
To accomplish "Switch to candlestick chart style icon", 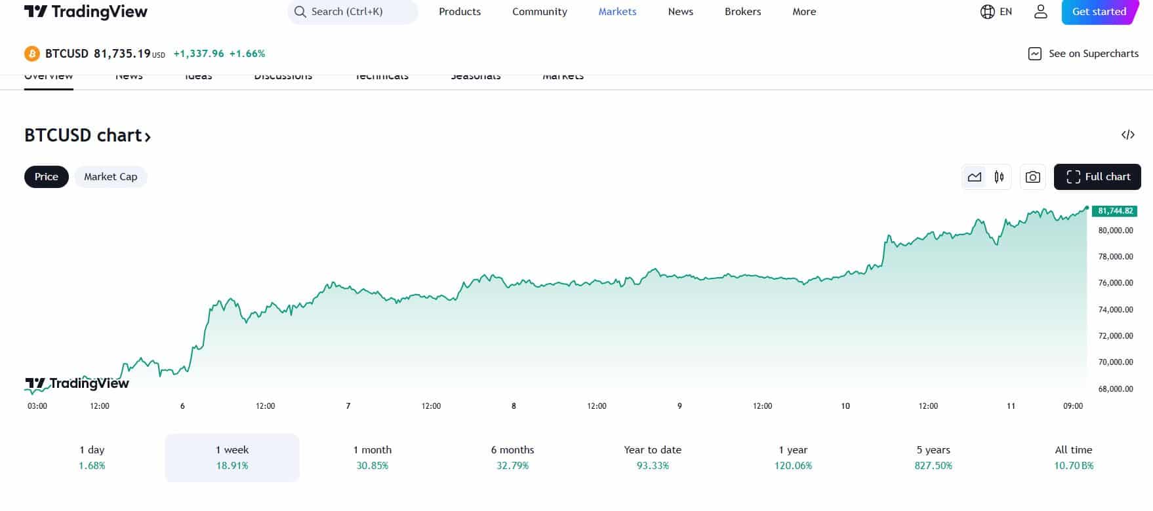I will click(x=998, y=177).
